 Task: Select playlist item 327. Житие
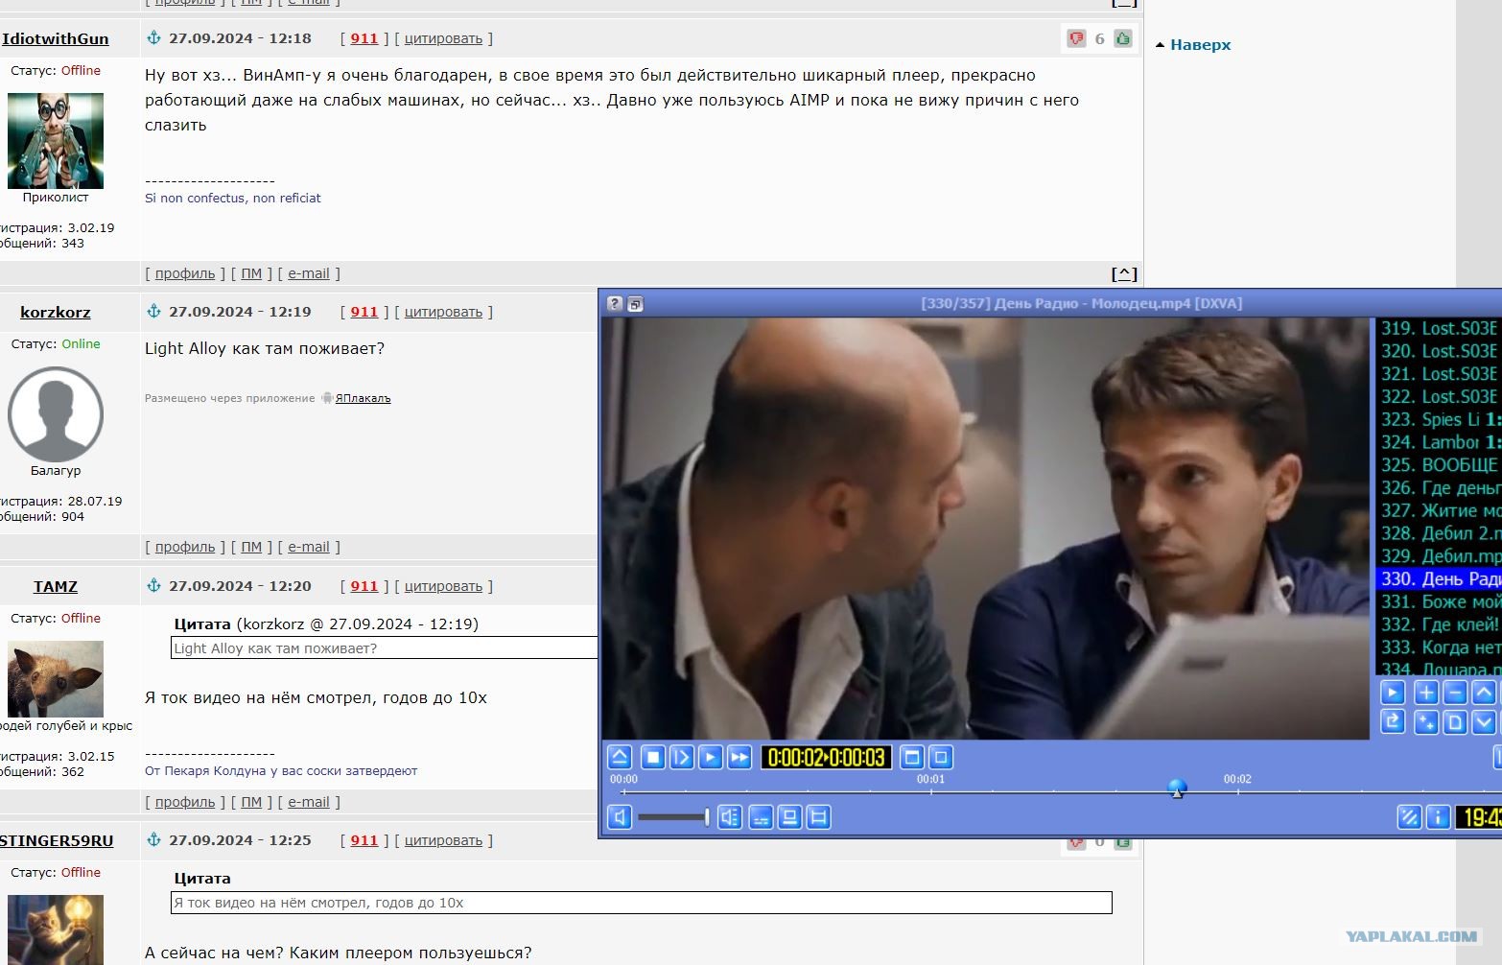[1439, 510]
